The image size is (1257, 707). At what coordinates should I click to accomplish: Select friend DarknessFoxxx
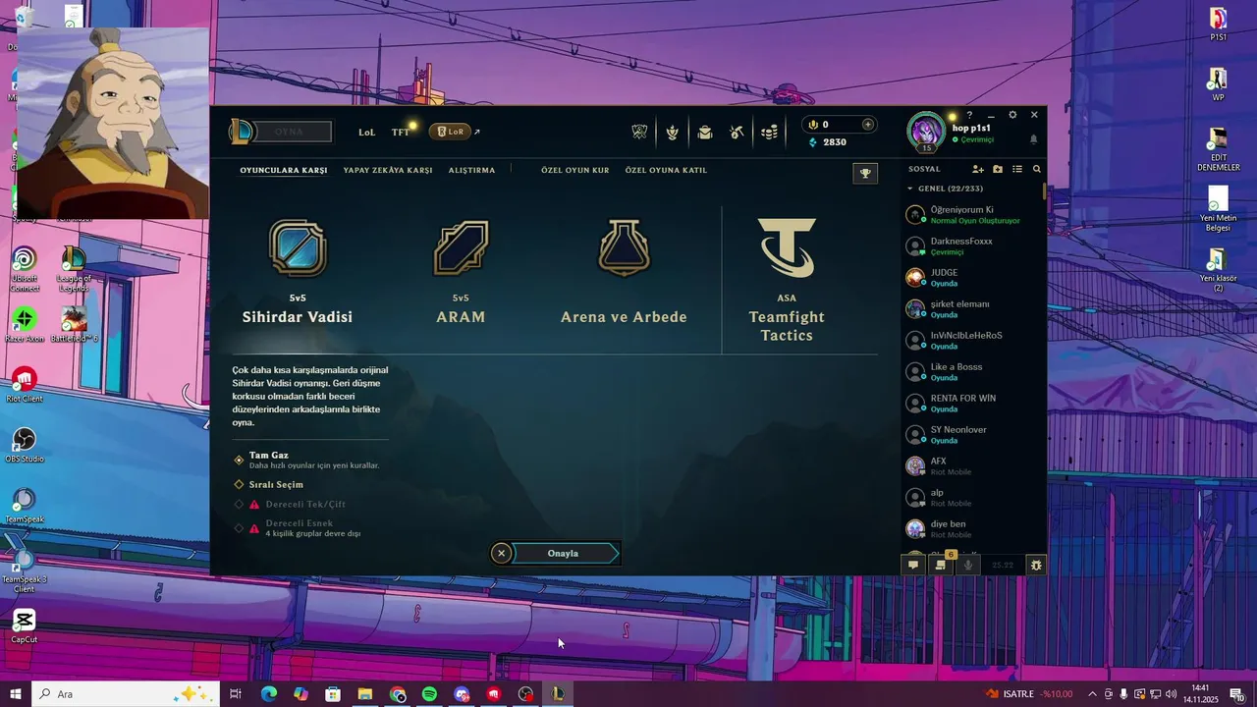(972, 246)
